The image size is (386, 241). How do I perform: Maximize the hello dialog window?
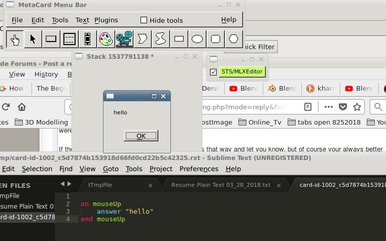click(154, 96)
